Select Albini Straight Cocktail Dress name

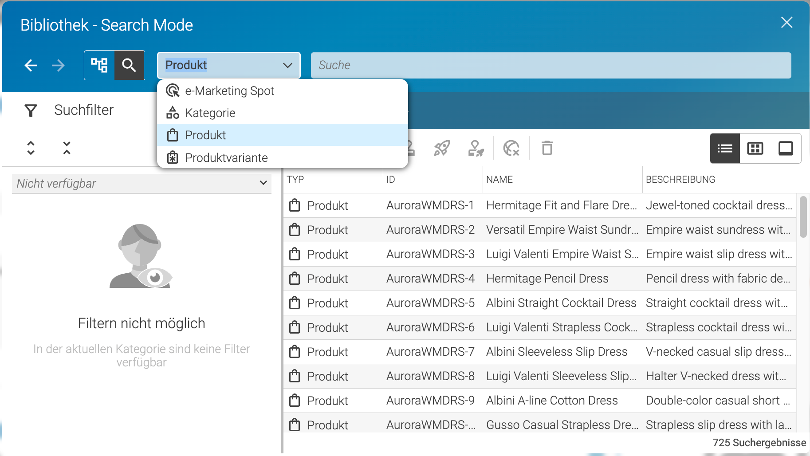click(x=561, y=303)
